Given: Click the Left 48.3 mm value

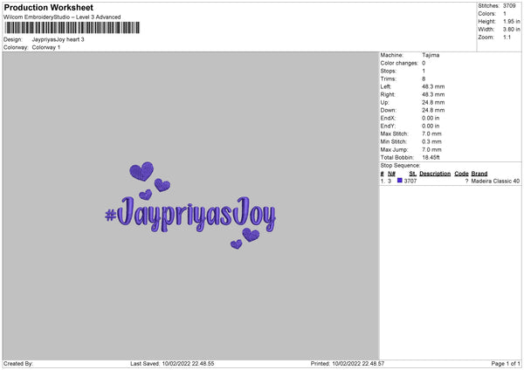Looking at the screenshot, I should 433,86.
